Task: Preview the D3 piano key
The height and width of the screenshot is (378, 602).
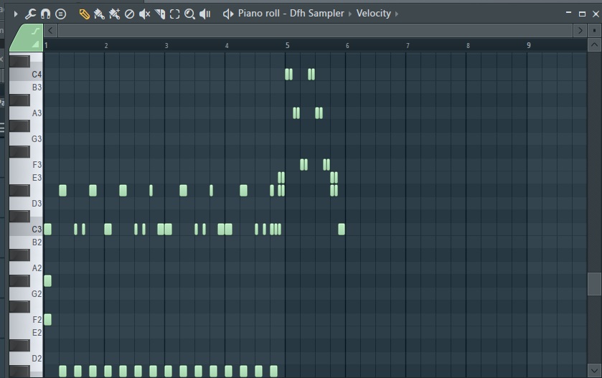Action: coord(26,204)
